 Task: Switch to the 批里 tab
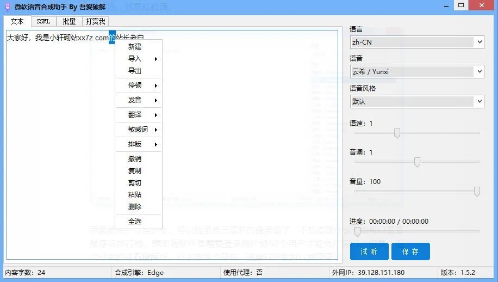(x=69, y=21)
